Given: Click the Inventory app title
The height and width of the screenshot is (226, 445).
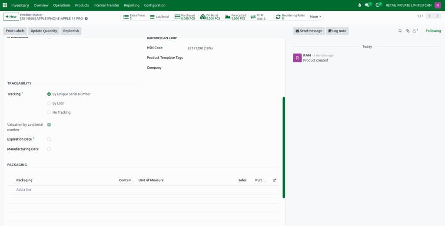Looking at the screenshot, I should 20,5.
